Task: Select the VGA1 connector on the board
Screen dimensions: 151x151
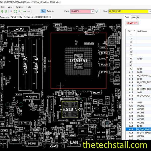Action: 54,146
